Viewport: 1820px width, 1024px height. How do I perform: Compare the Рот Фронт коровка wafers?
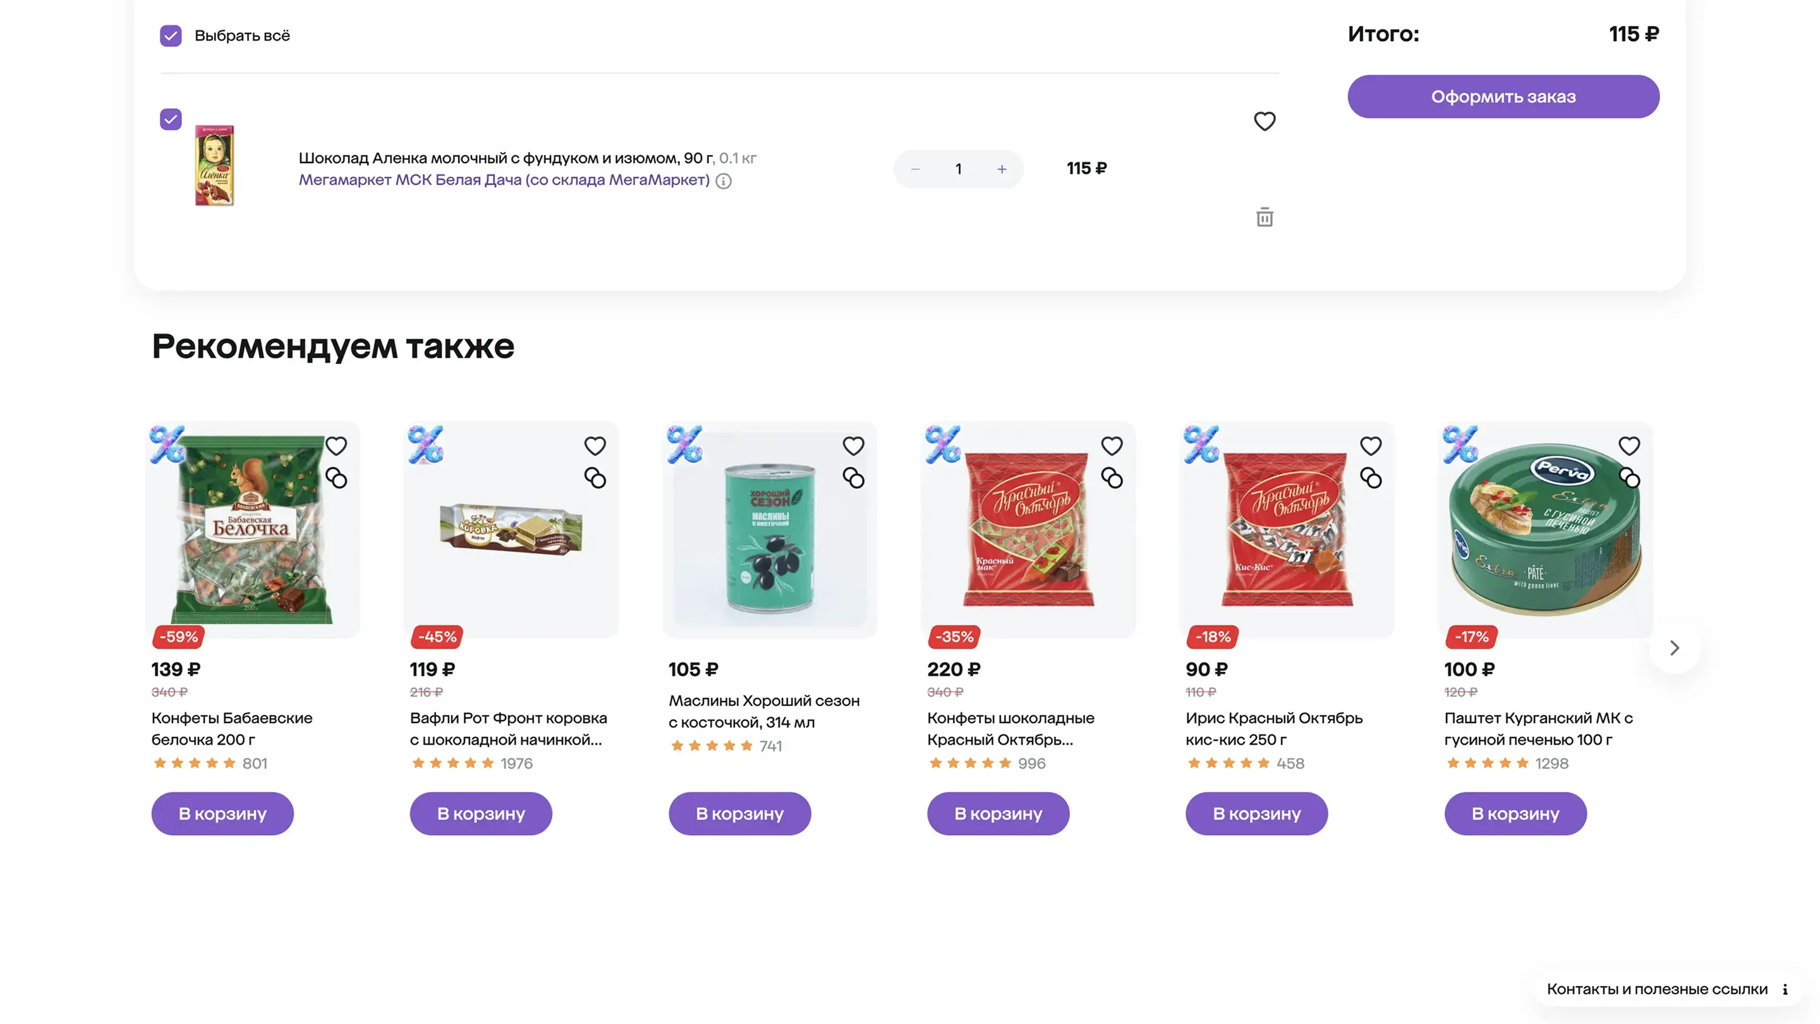pyautogui.click(x=595, y=478)
